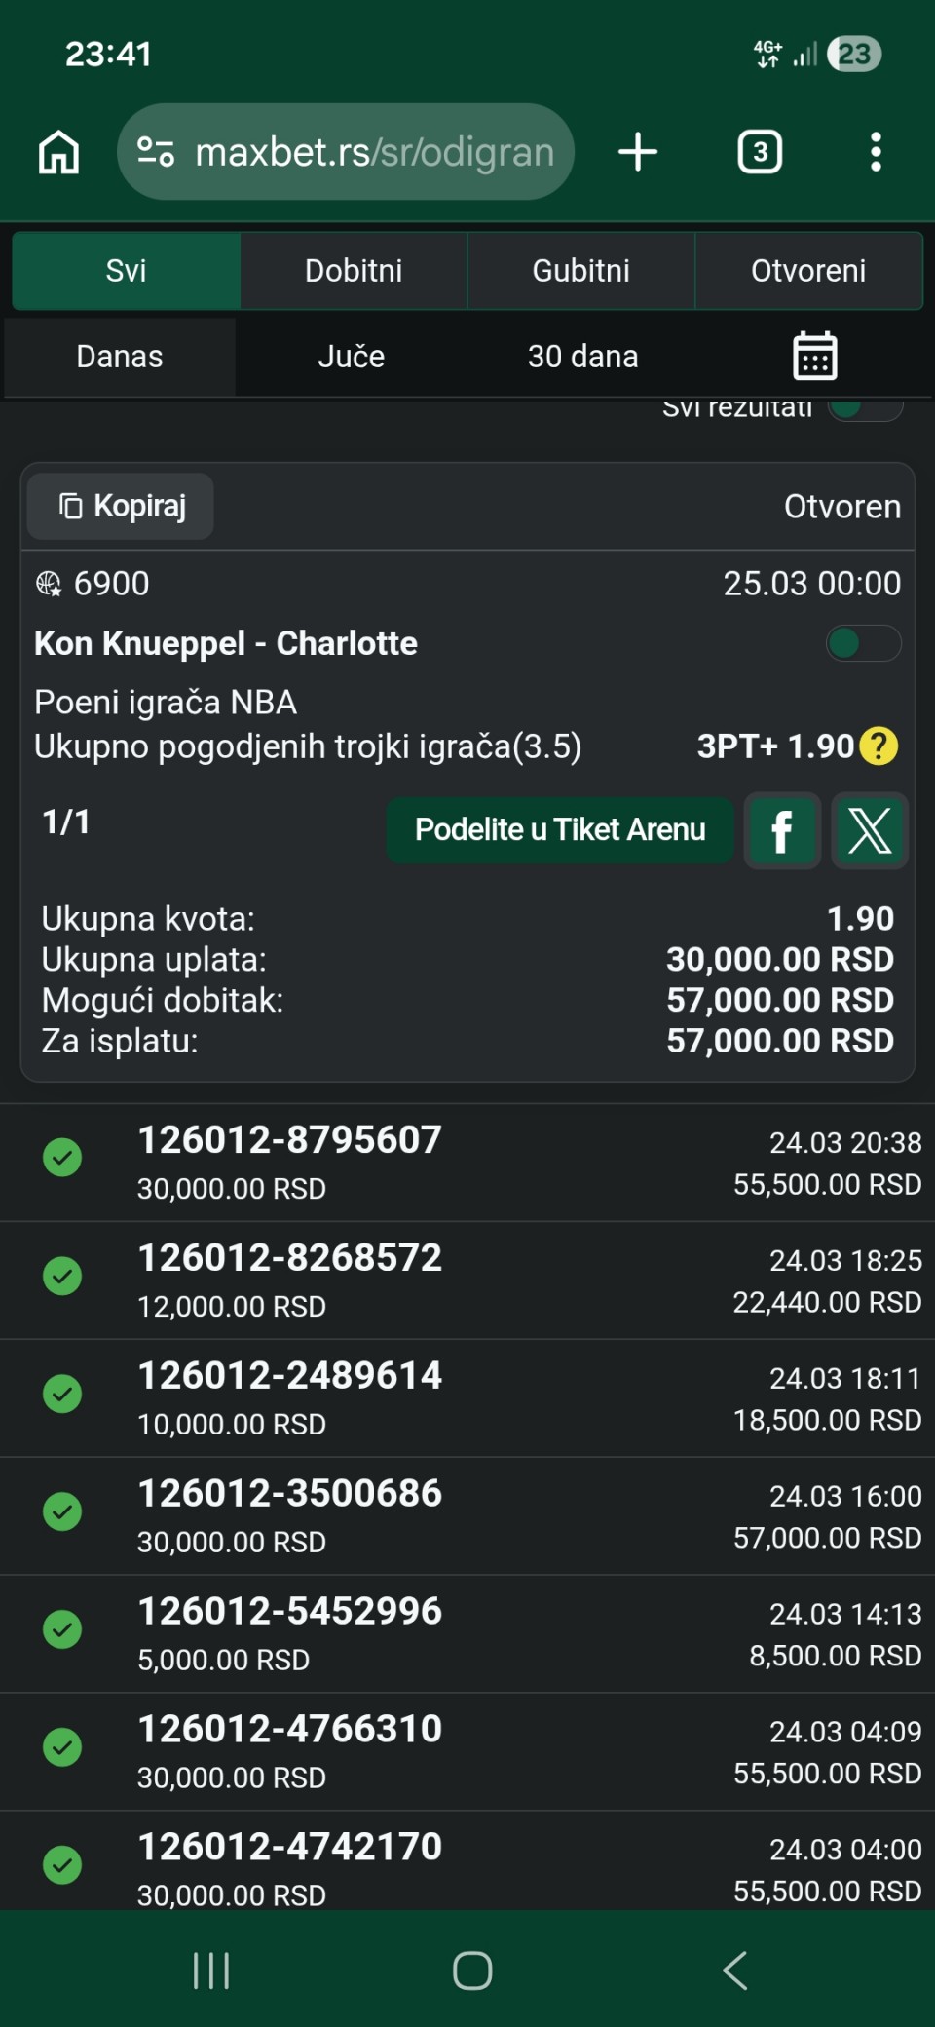Screen dimensions: 935x2027
Task: Share ticket on Facebook
Action: (781, 830)
